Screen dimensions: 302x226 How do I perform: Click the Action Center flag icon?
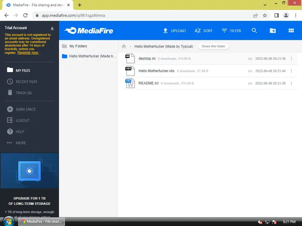[275, 222]
